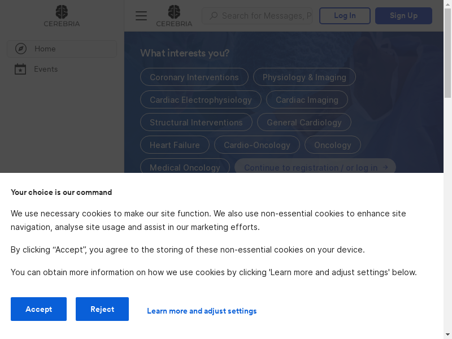Click the Home compass icon

[x=21, y=49]
